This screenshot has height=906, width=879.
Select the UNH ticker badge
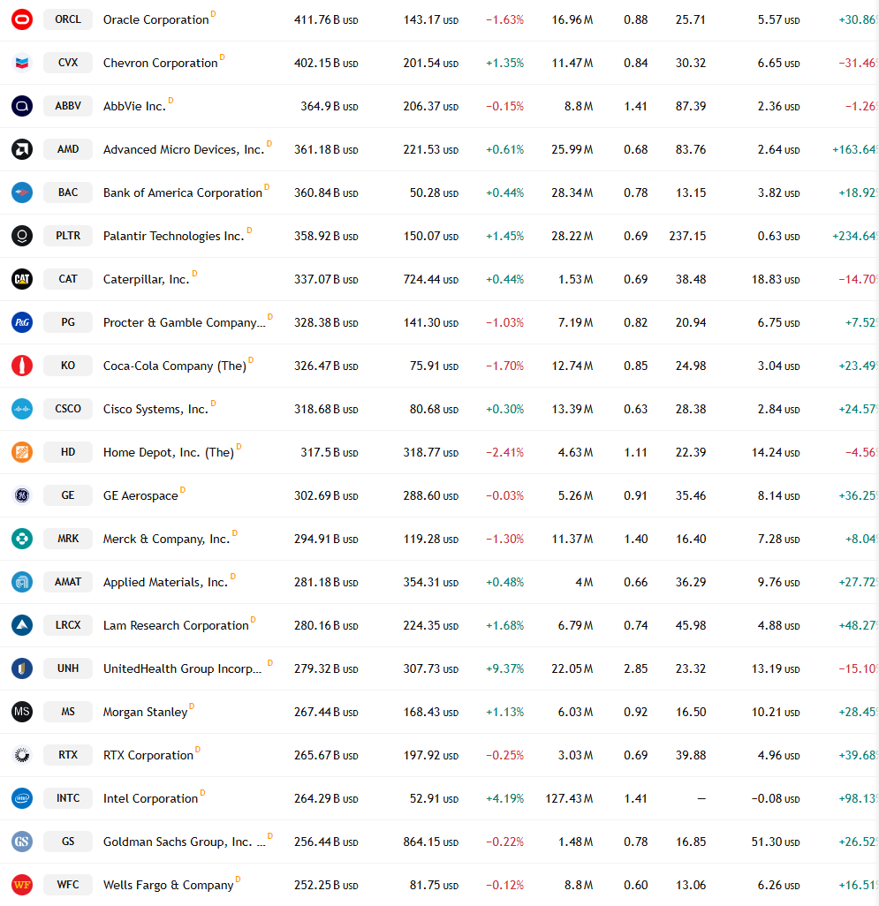(x=68, y=668)
